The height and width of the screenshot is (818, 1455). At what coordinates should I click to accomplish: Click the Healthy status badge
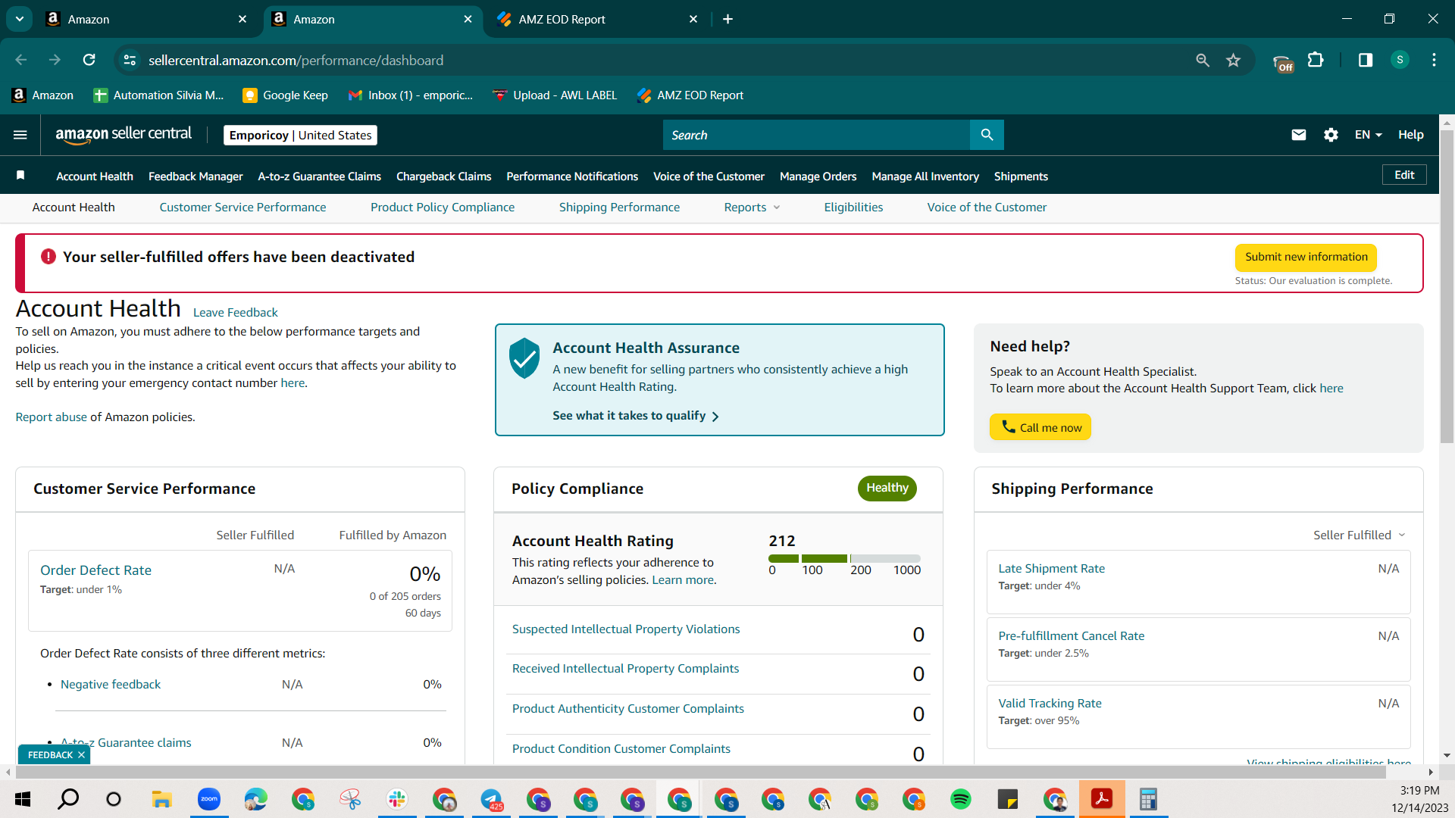(x=887, y=489)
